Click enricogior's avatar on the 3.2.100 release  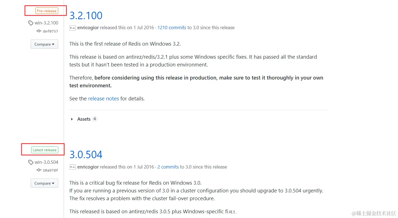pos(72,28)
